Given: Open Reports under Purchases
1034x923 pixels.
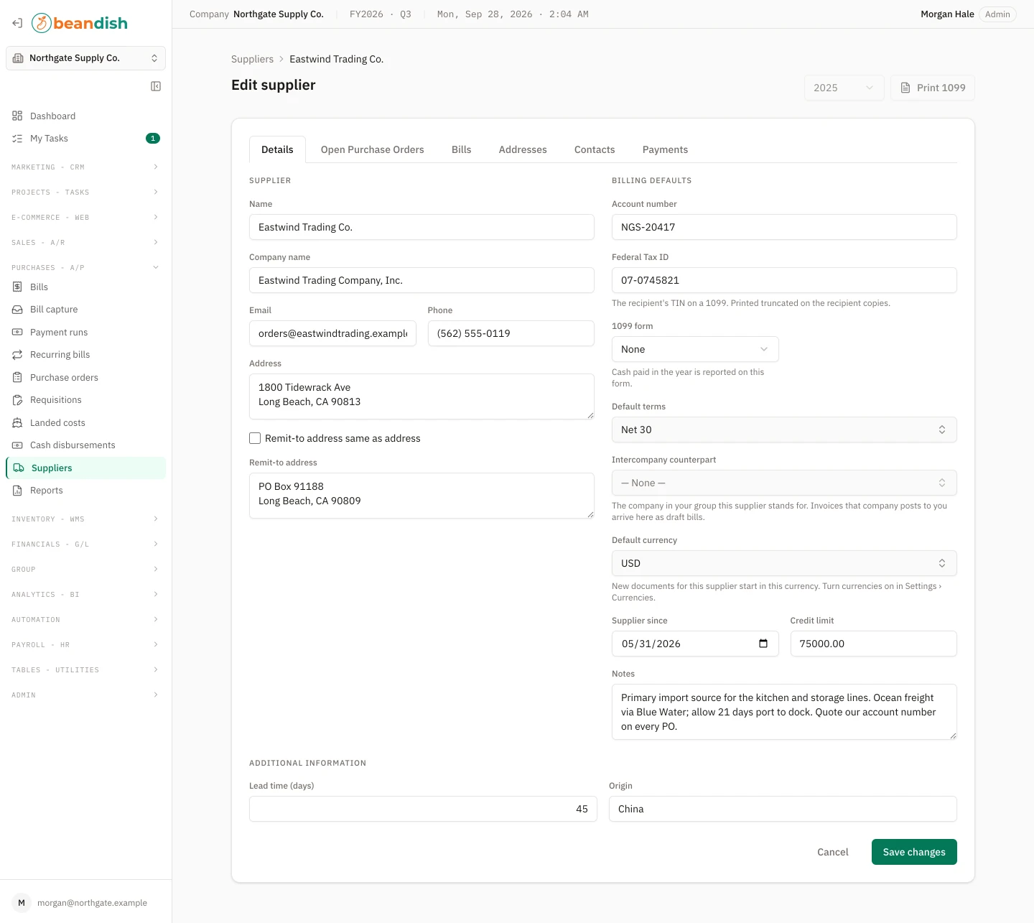Looking at the screenshot, I should point(85,491).
